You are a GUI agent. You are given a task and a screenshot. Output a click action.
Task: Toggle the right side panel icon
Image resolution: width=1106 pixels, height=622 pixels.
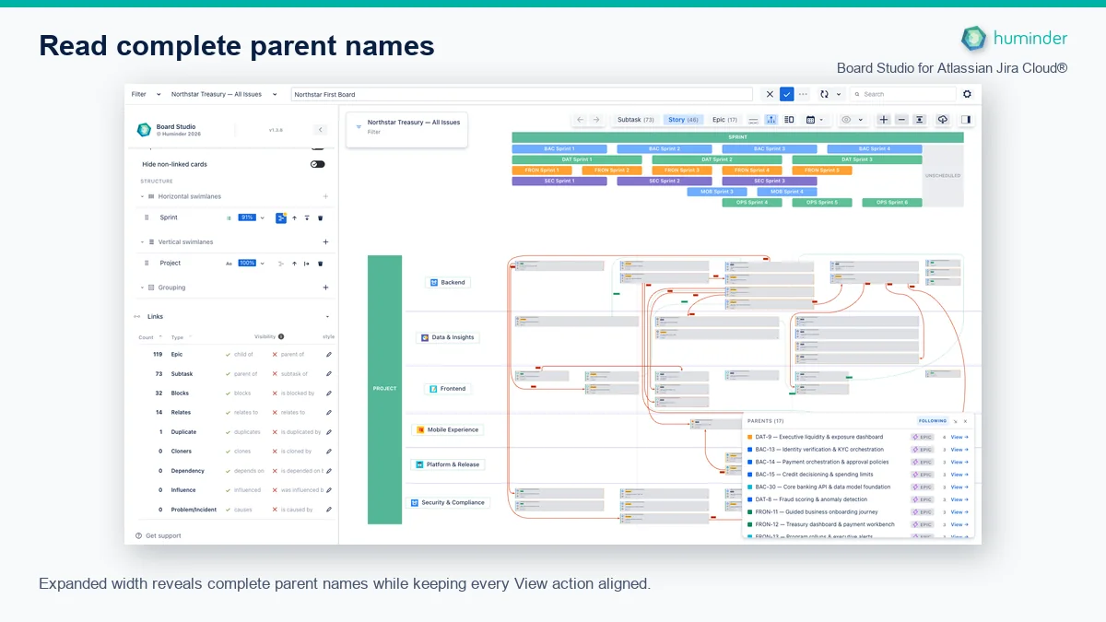[965, 120]
